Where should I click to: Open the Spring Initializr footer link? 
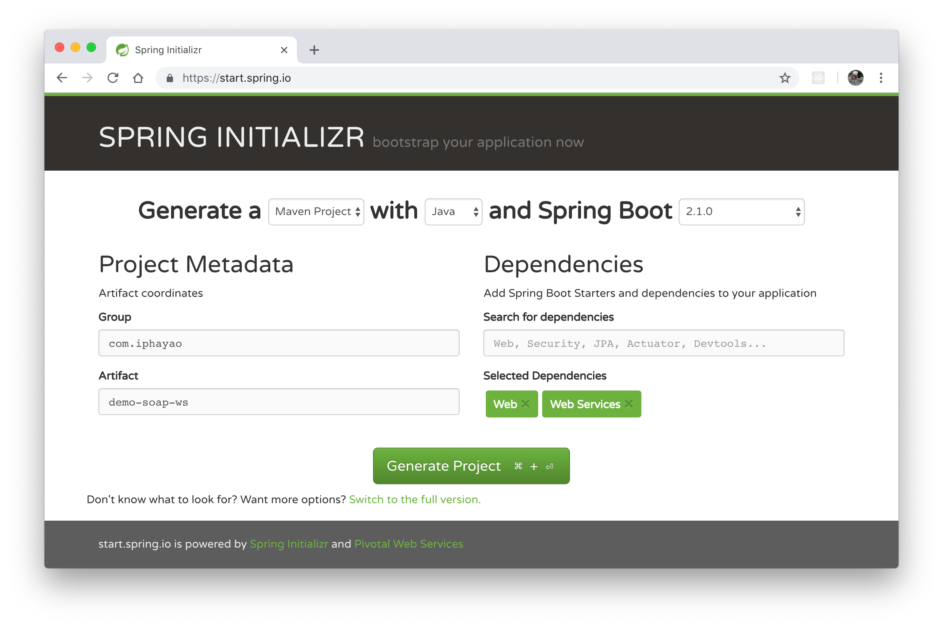click(289, 544)
